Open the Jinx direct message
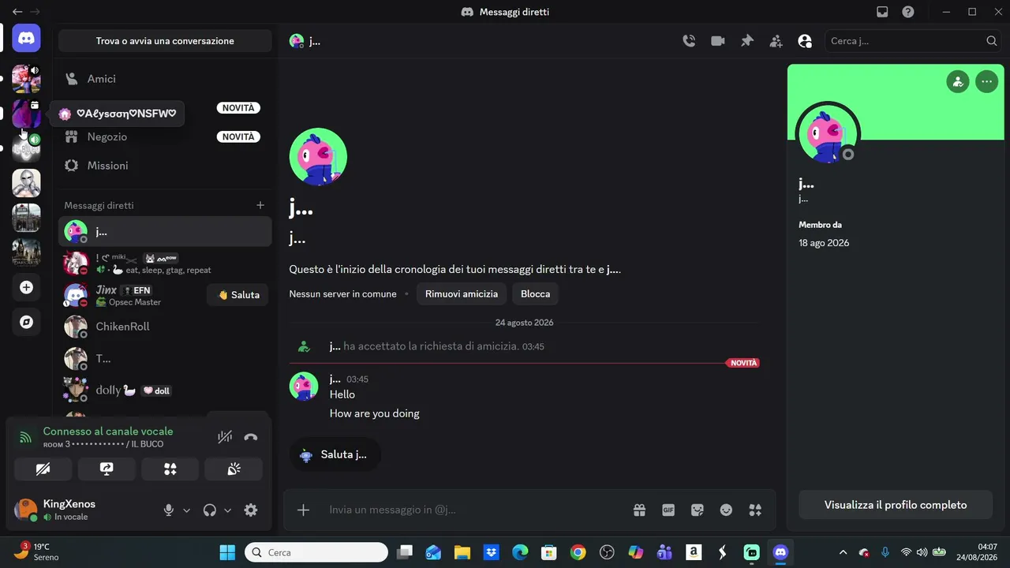The height and width of the screenshot is (568, 1010). point(133,295)
